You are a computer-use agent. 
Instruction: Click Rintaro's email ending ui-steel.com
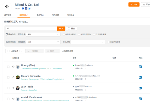tap(88, 76)
